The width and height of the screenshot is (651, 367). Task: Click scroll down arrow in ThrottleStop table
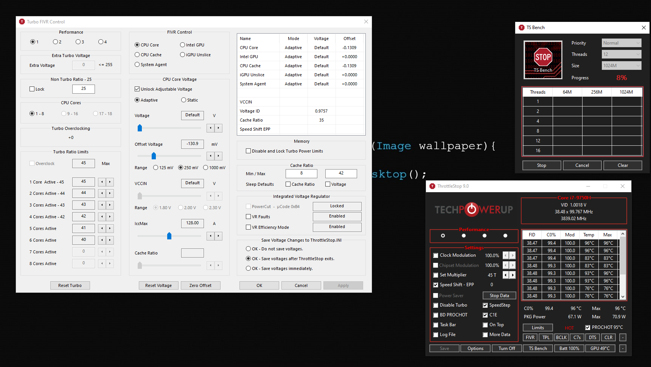[623, 297]
